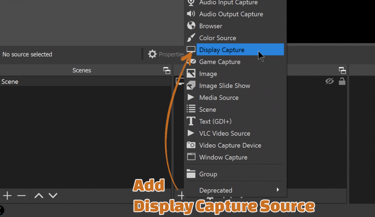The image size is (375, 217).
Task: Toggle the source visibility eye
Action: tap(329, 81)
